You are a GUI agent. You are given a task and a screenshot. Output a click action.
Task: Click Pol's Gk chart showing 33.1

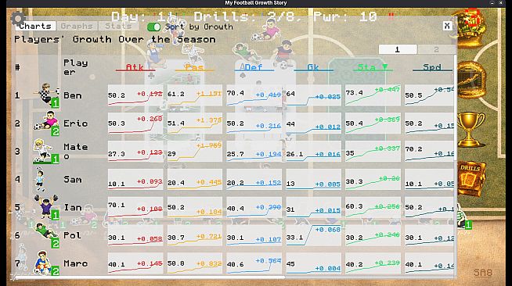[313, 235]
